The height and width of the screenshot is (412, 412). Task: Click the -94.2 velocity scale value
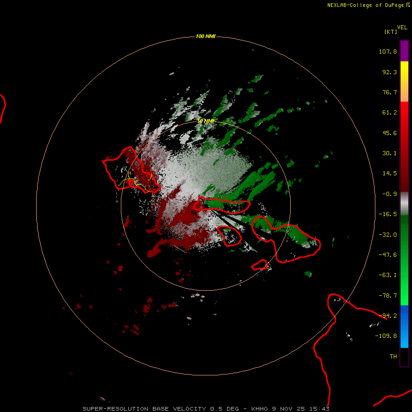coord(388,315)
